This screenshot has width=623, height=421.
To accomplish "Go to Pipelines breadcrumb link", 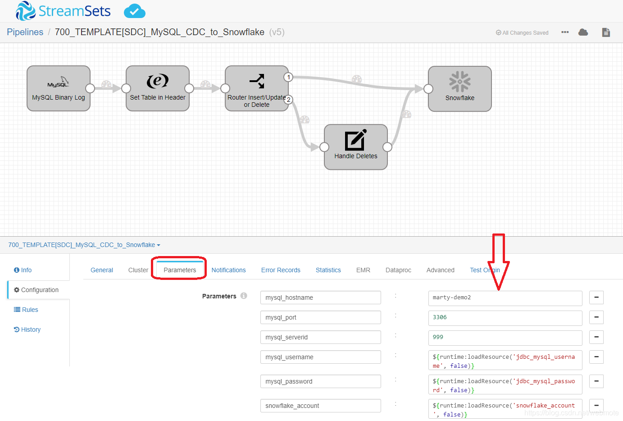I will pos(25,32).
